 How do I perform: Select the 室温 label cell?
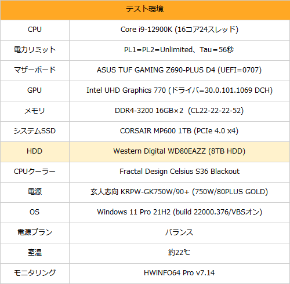click(35, 253)
